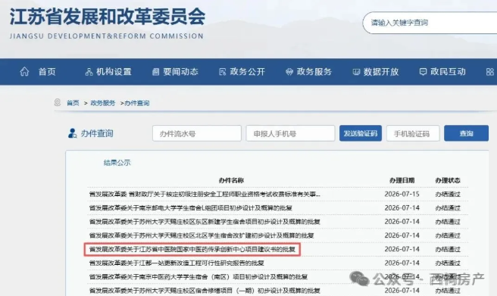The height and width of the screenshot is (296, 497).
Task: Click the 办理日期 column header
Action: coord(402,180)
